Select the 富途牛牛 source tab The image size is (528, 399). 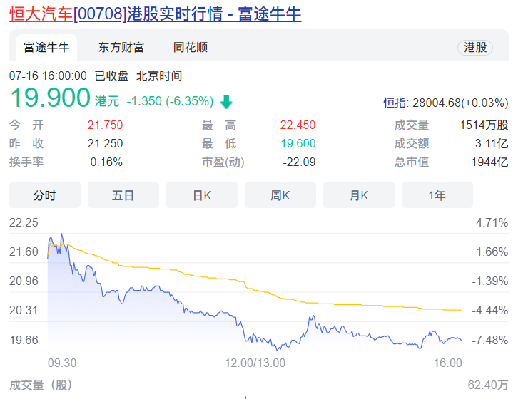(x=46, y=48)
